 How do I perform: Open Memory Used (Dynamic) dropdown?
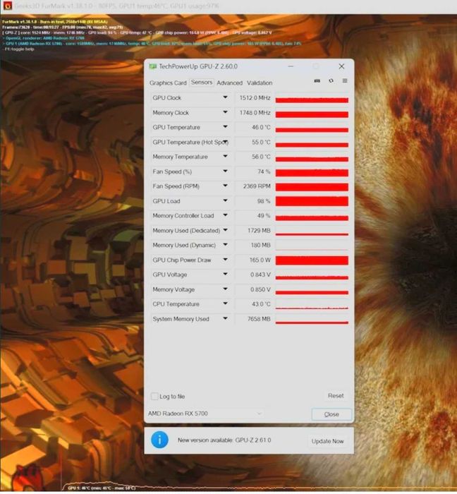pyautogui.click(x=225, y=245)
